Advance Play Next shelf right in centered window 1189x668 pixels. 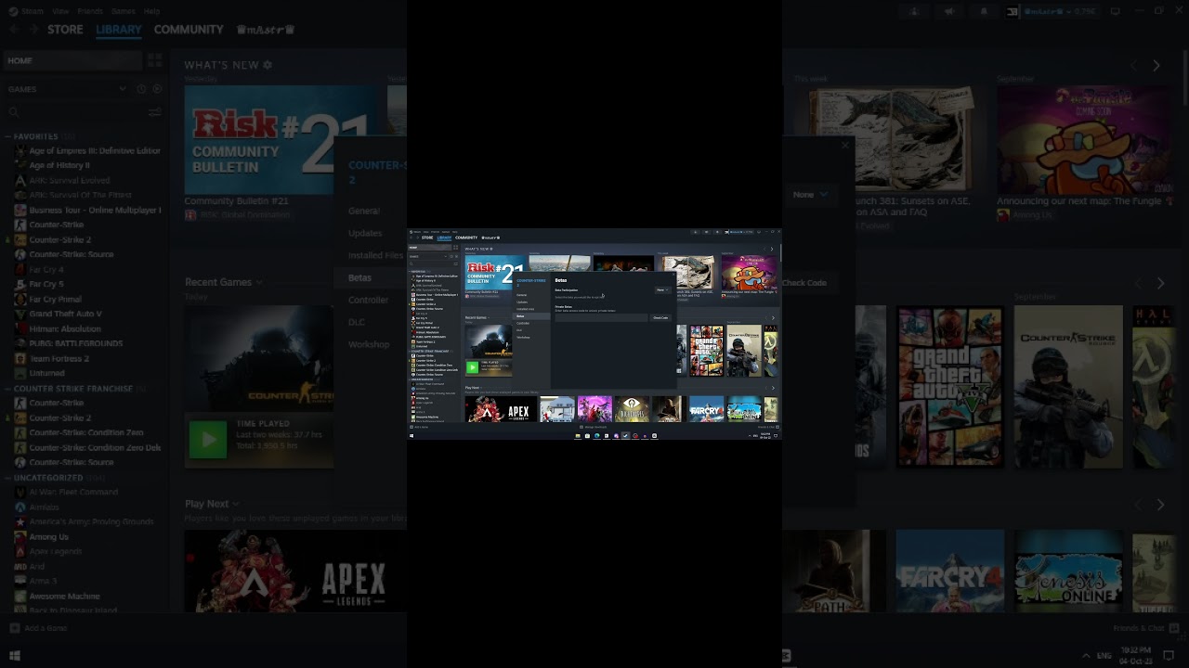click(x=773, y=387)
